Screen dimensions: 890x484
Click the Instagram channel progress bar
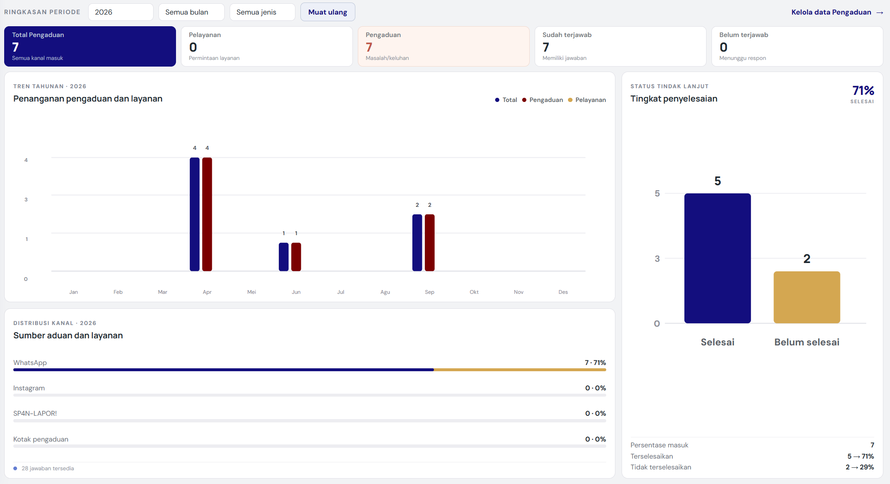coord(310,395)
